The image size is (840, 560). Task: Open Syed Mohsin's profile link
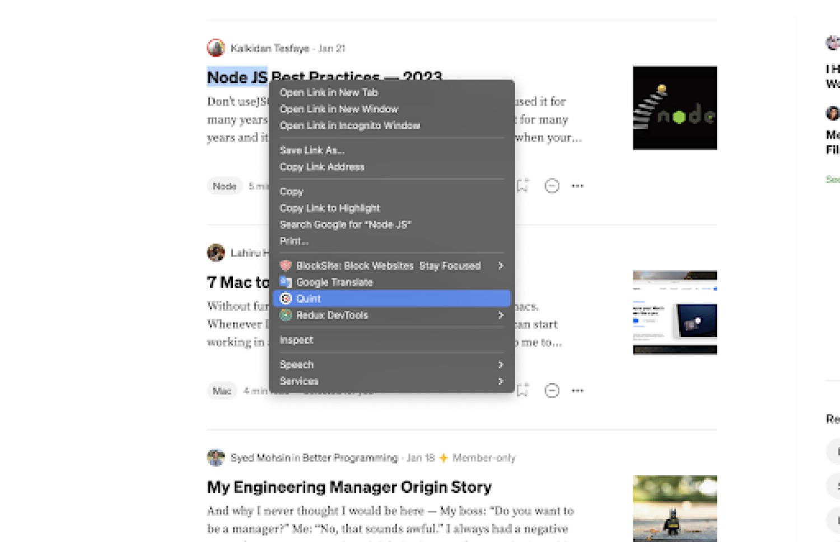click(x=260, y=458)
